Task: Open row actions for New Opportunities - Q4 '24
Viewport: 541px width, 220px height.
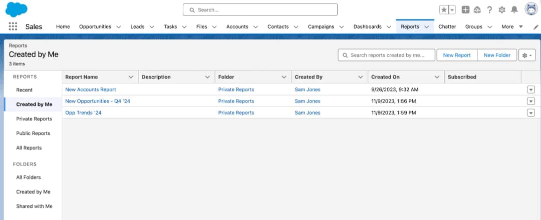Action: 530,101
